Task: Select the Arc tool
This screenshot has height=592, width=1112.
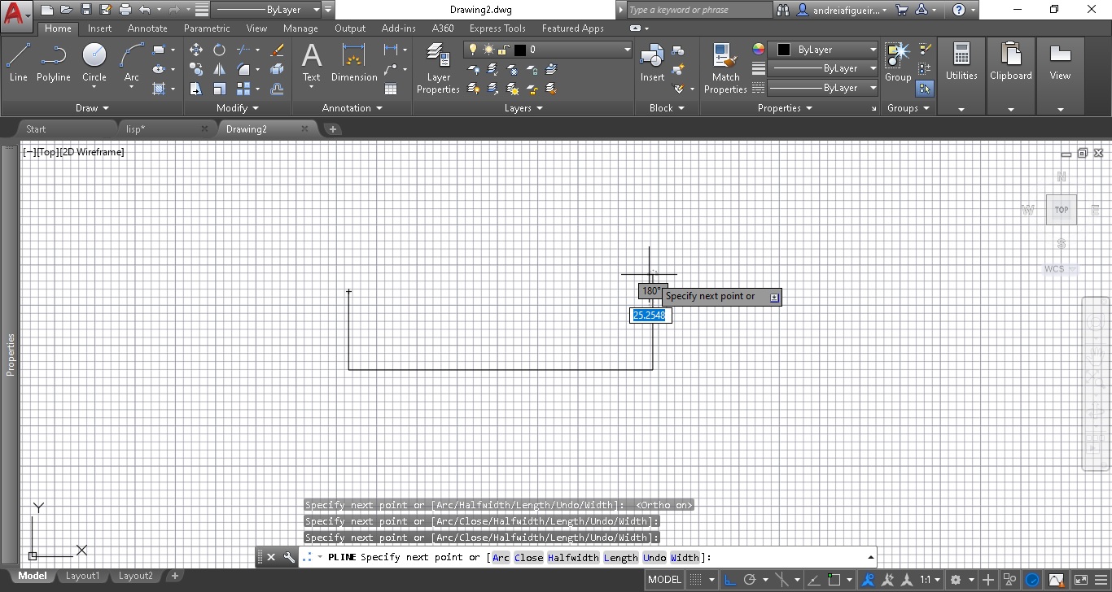Action: click(132, 63)
